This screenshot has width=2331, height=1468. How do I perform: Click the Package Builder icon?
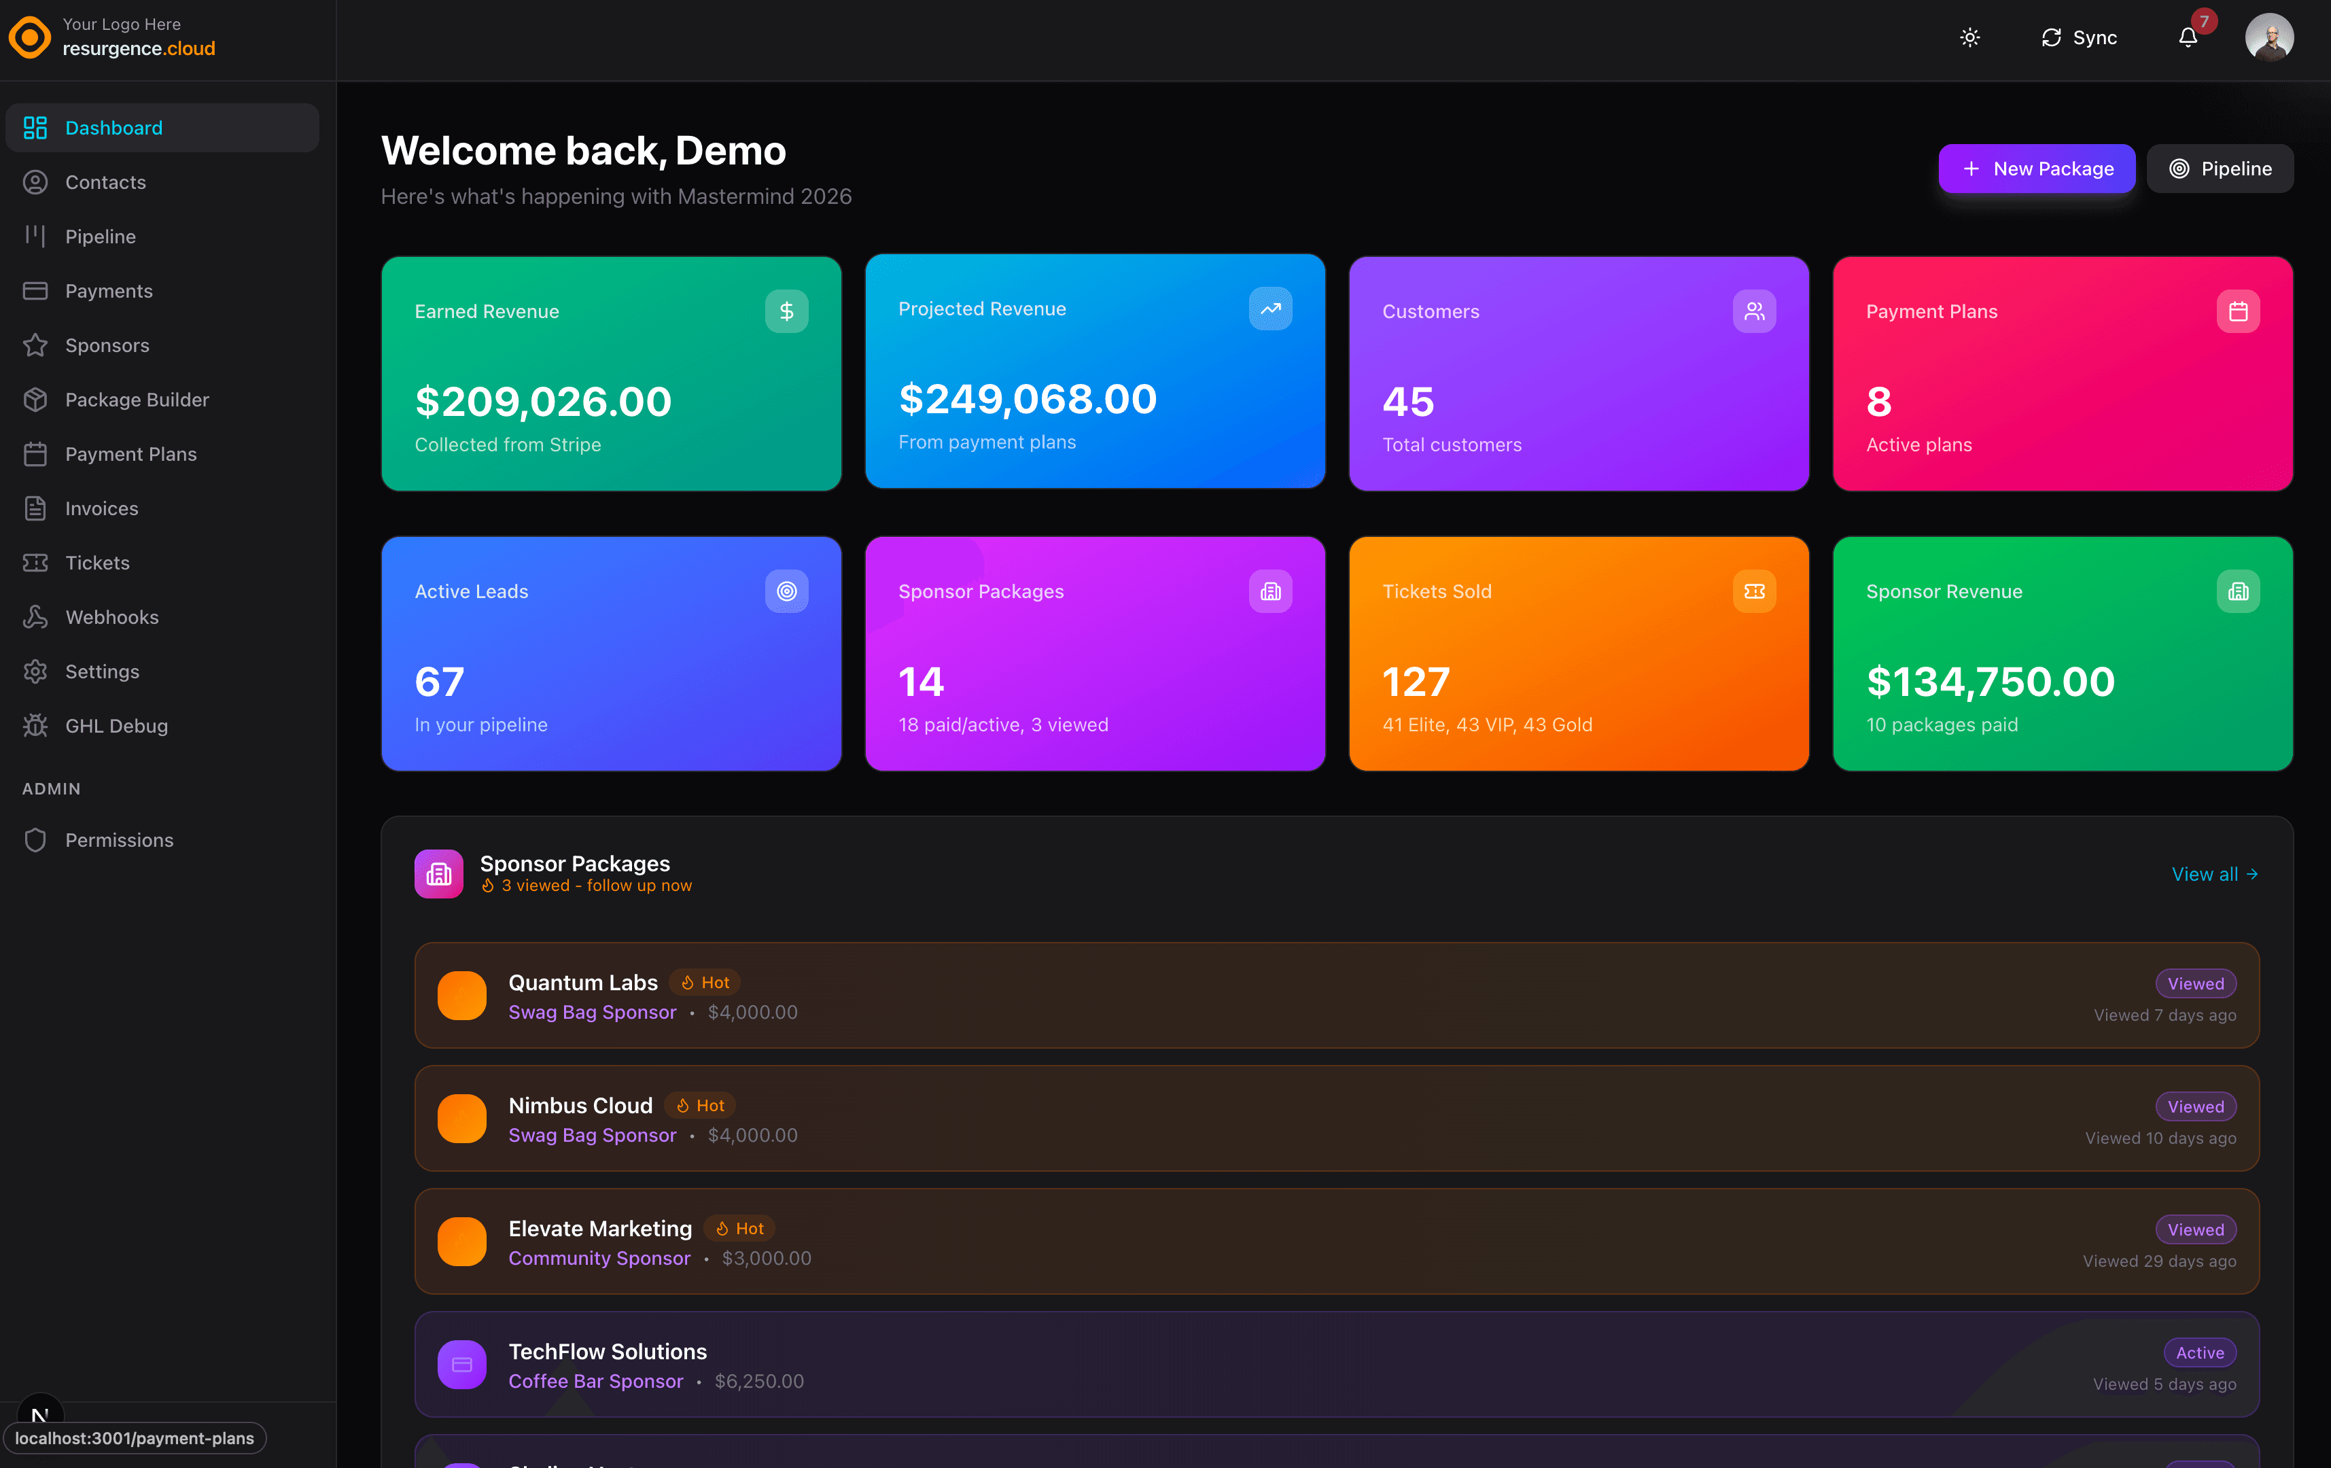tap(36, 399)
